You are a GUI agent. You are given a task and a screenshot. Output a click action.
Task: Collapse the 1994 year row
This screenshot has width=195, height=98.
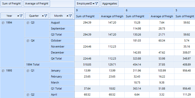pyautogui.click(x=3, y=23)
